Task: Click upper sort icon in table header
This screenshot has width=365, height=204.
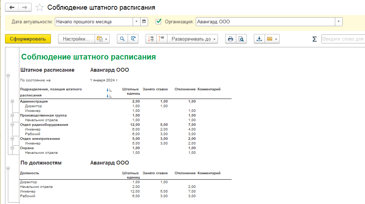Action: pos(109,90)
